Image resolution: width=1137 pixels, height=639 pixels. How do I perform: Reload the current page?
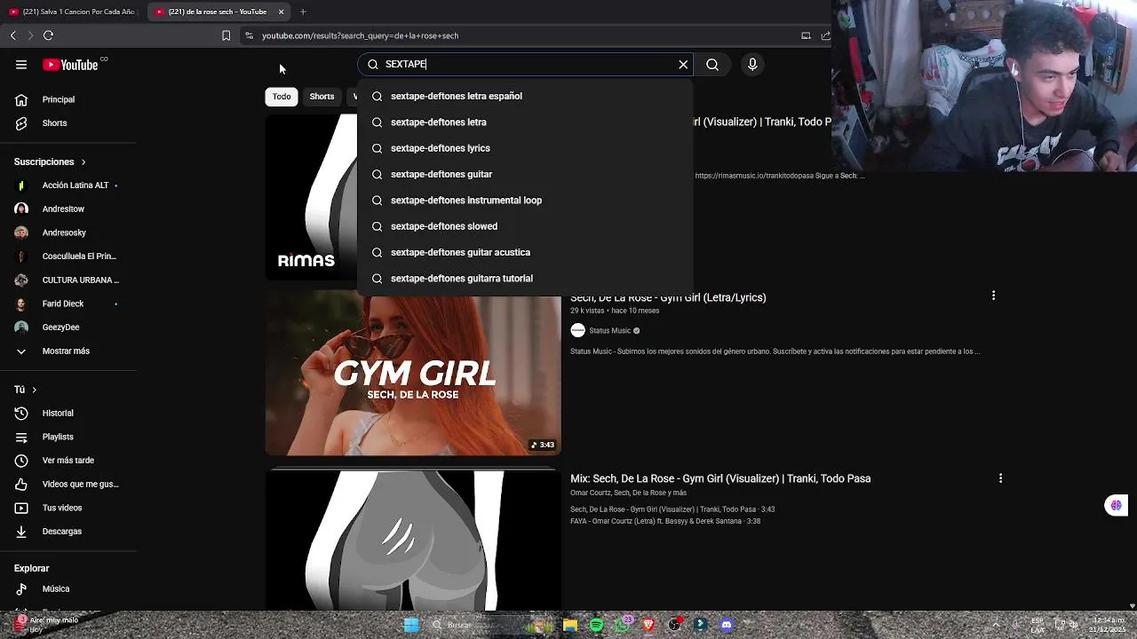(48, 35)
